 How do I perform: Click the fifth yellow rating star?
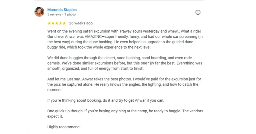(64, 23)
